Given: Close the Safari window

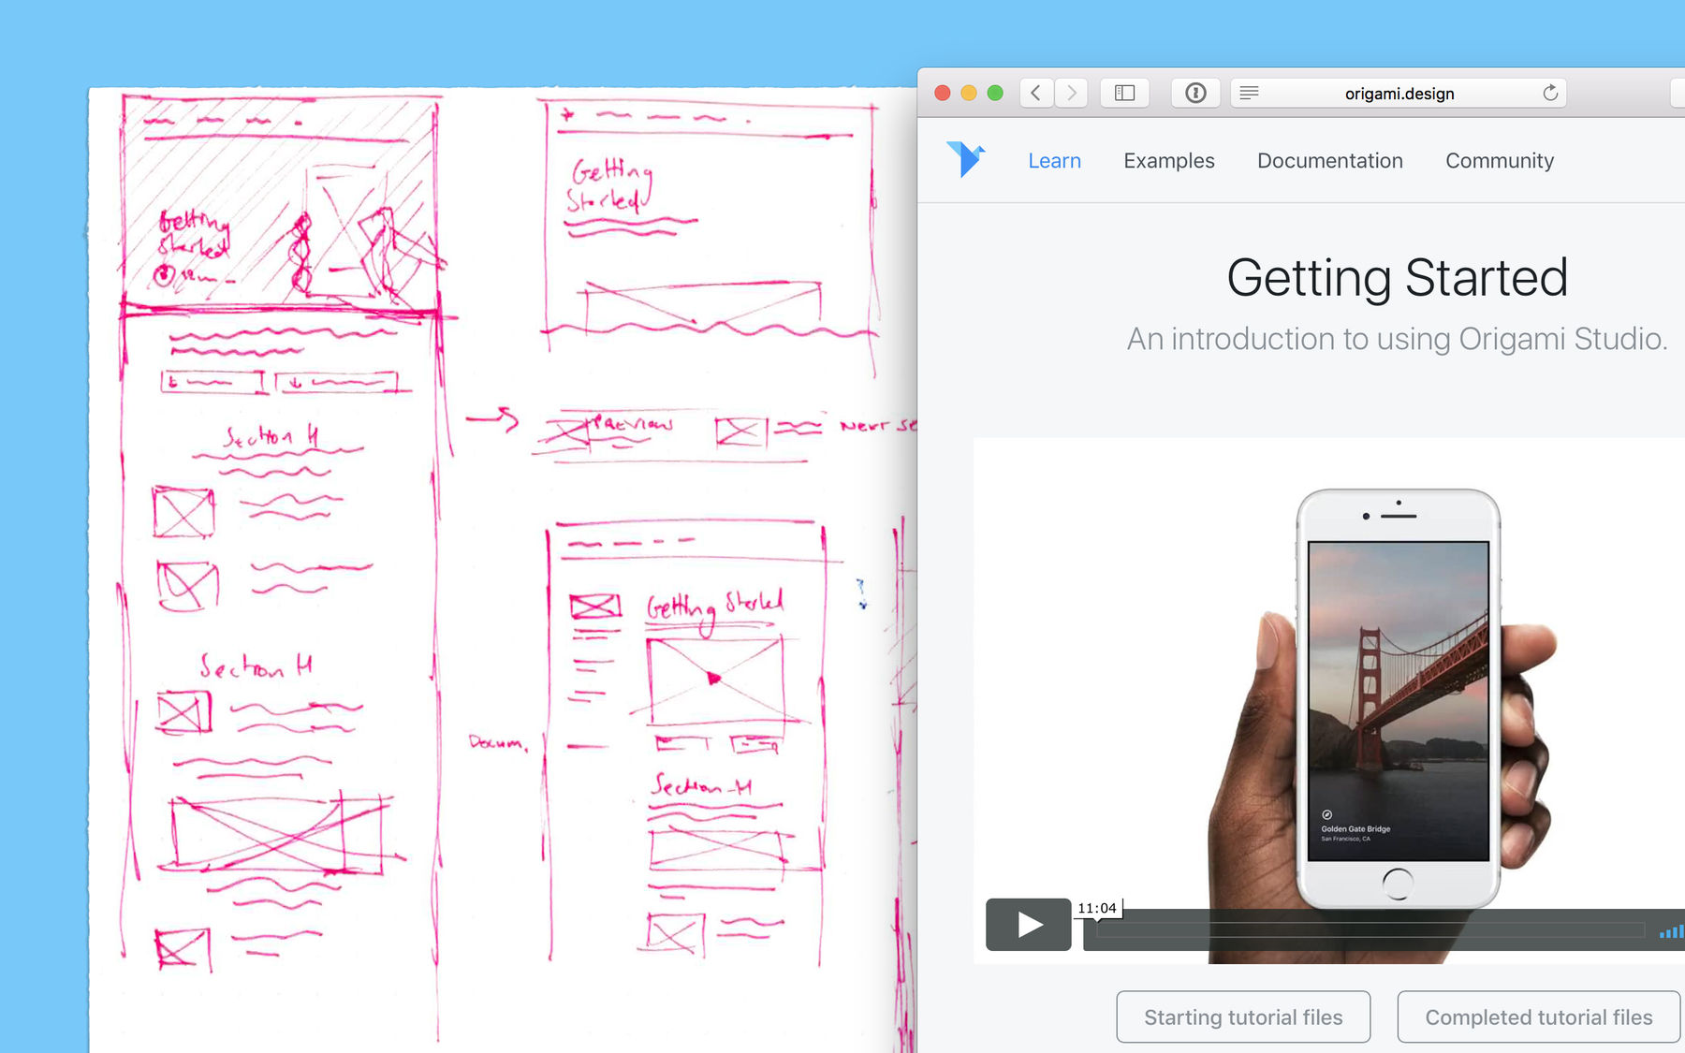Looking at the screenshot, I should tap(943, 93).
